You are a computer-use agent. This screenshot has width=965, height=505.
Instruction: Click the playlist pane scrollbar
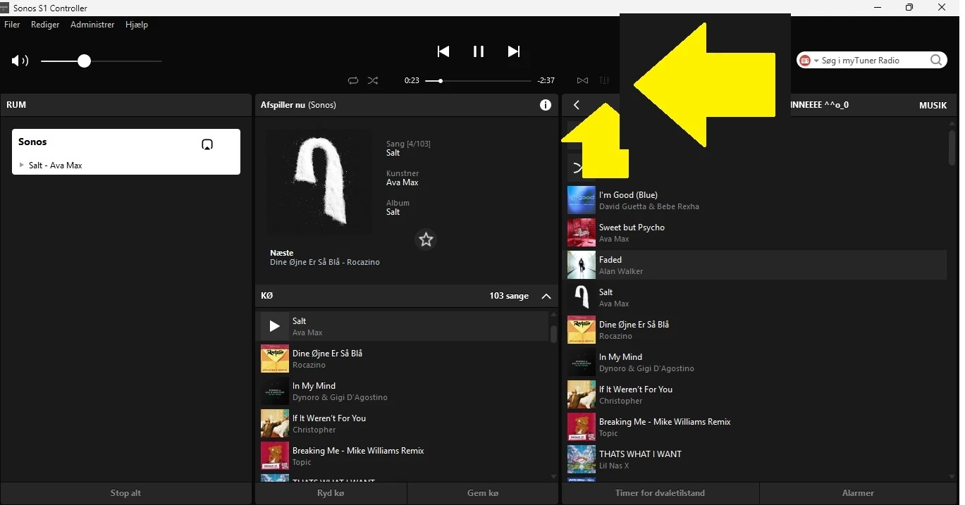(x=952, y=147)
